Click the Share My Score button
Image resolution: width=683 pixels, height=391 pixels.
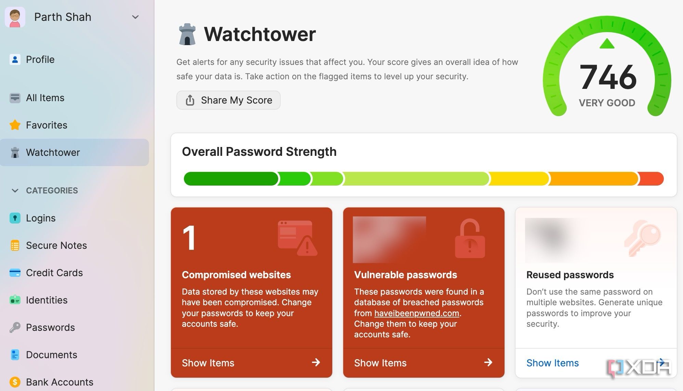coord(228,100)
